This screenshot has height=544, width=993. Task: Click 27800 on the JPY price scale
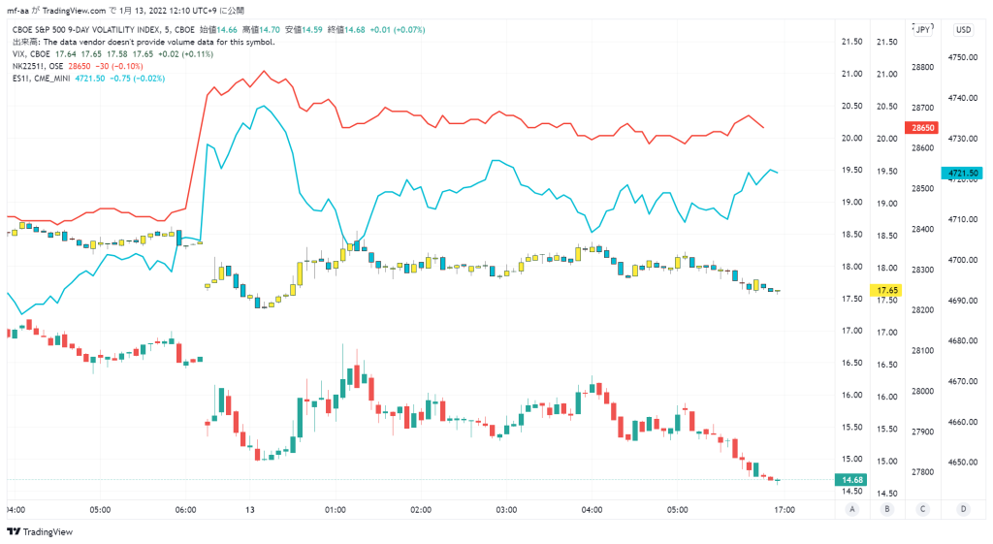(922, 472)
